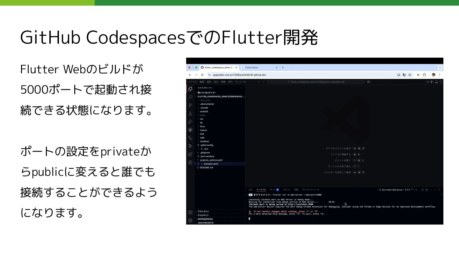459x258 pixels.
Task: Open the browser Extensions puzzle icon
Action: click(x=424, y=75)
